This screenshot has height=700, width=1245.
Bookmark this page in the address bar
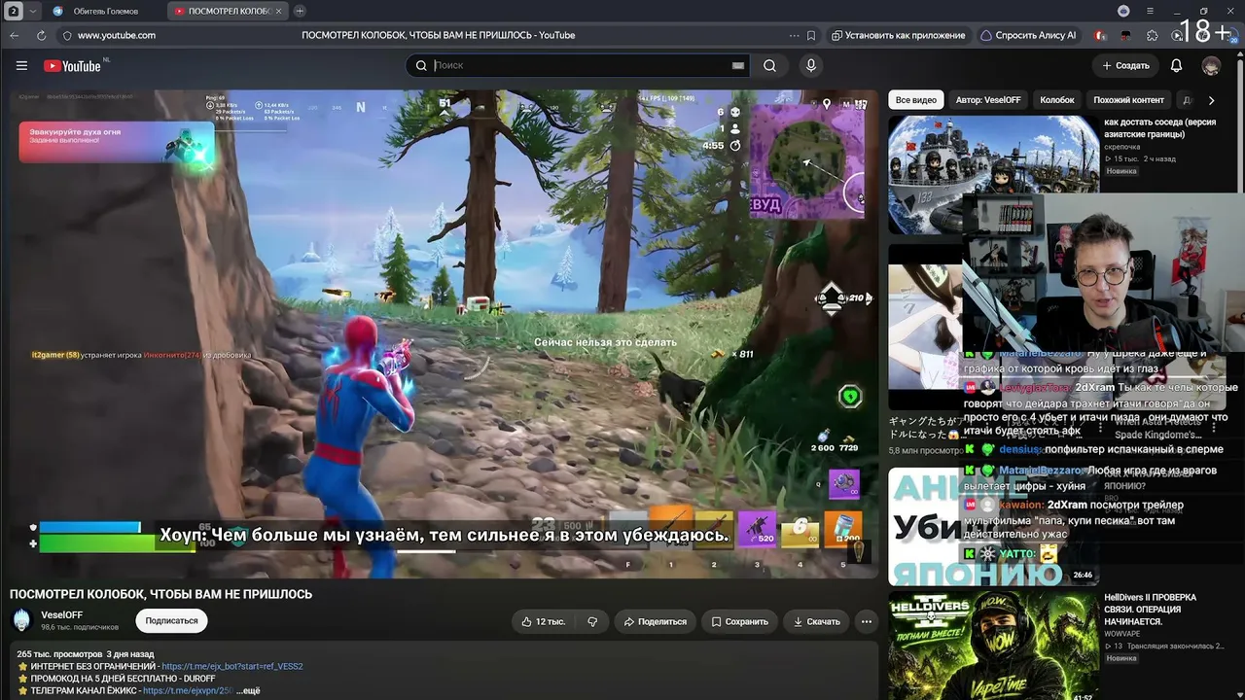(811, 35)
